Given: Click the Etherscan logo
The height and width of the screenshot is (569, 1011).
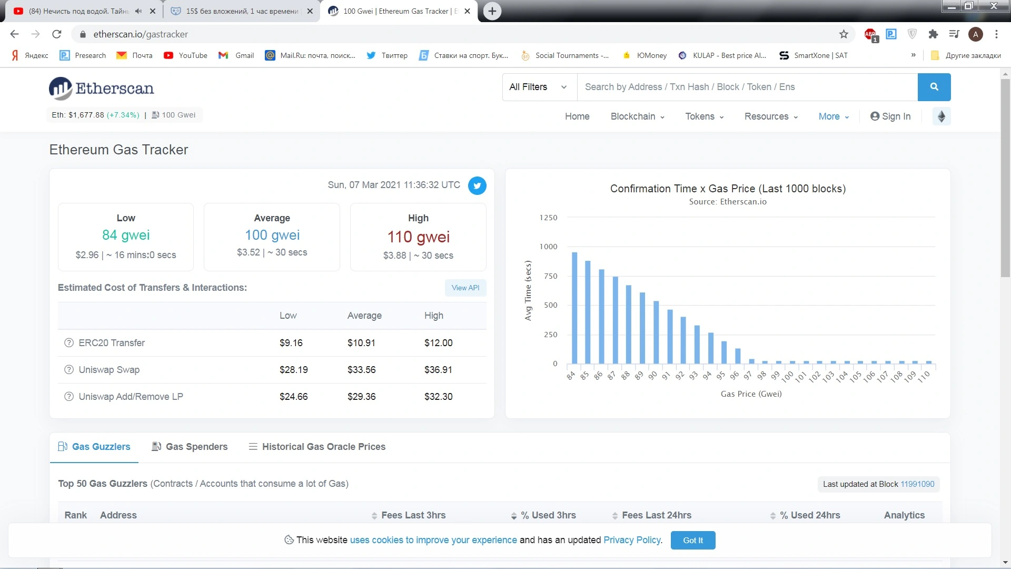Looking at the screenshot, I should pos(102,89).
